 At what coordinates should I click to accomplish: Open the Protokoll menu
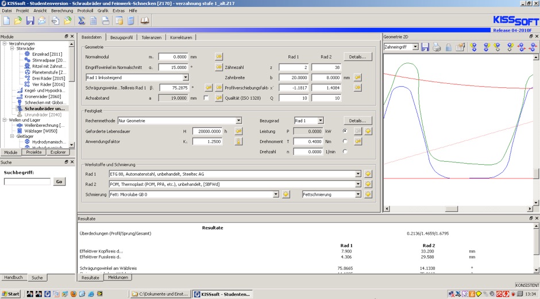pos(85,11)
